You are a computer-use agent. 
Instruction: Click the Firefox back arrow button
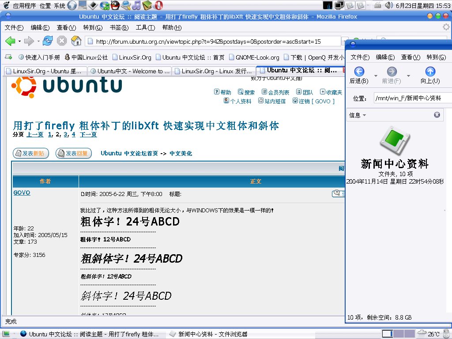(10, 41)
